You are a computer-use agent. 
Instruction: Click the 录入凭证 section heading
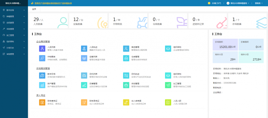(41, 95)
